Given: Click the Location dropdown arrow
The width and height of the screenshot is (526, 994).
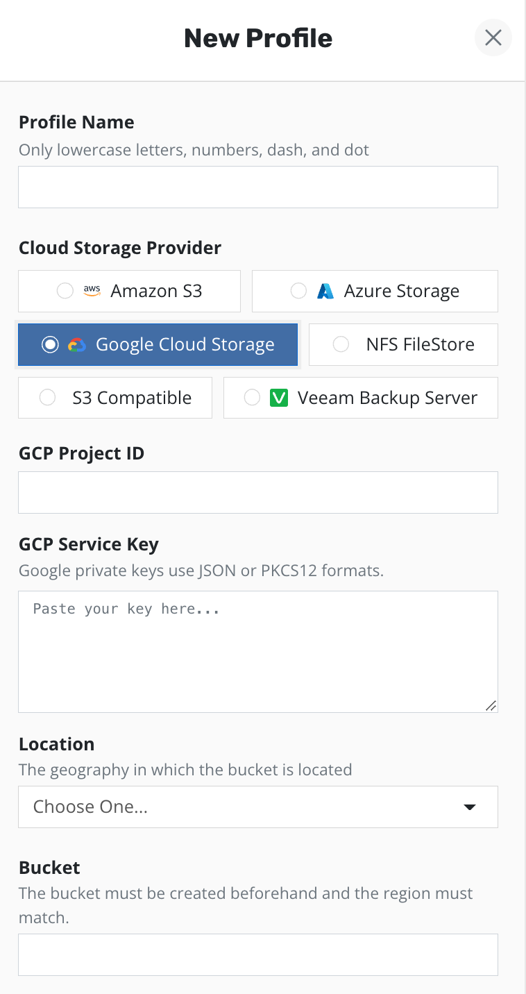Looking at the screenshot, I should tap(470, 807).
